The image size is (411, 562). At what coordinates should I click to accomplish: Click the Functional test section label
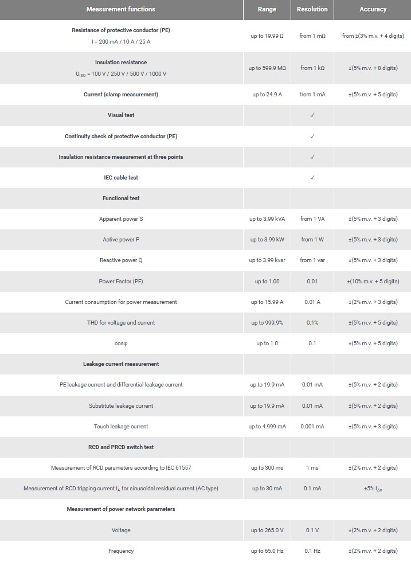tap(121, 198)
